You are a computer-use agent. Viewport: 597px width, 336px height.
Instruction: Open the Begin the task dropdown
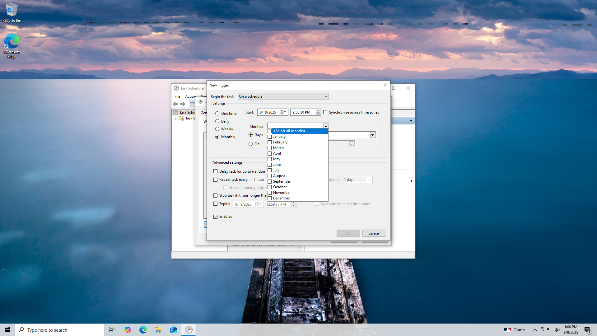283,96
